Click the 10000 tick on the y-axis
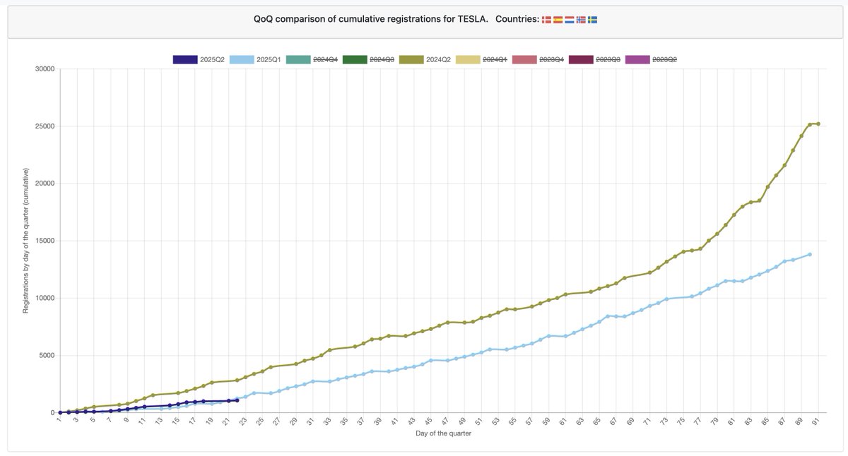 click(45, 298)
